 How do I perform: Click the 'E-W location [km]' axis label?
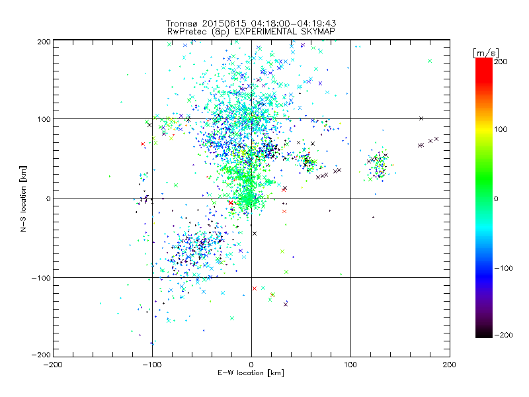point(251,373)
